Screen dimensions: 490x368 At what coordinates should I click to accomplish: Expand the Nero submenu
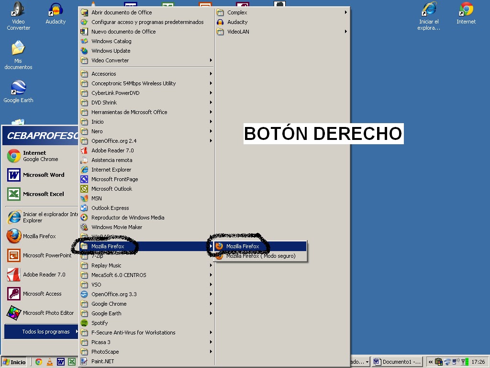point(147,131)
